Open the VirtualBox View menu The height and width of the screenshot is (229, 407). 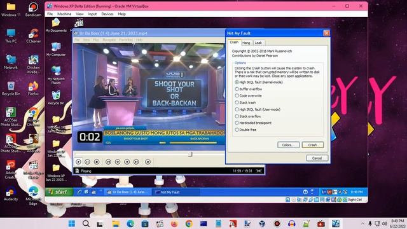(x=79, y=14)
